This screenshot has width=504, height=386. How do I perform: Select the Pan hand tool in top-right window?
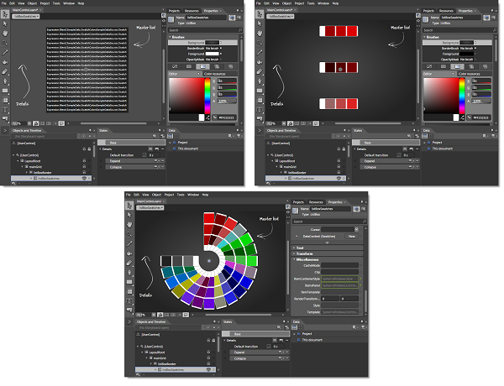(x=260, y=34)
